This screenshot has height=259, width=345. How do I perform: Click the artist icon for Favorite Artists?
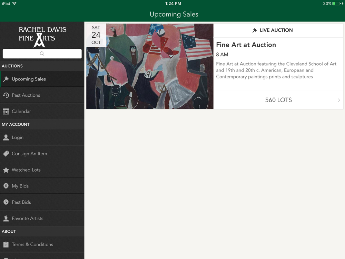coord(6,219)
